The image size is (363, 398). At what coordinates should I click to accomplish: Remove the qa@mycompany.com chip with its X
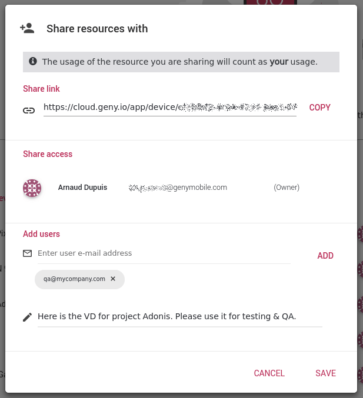coord(113,279)
